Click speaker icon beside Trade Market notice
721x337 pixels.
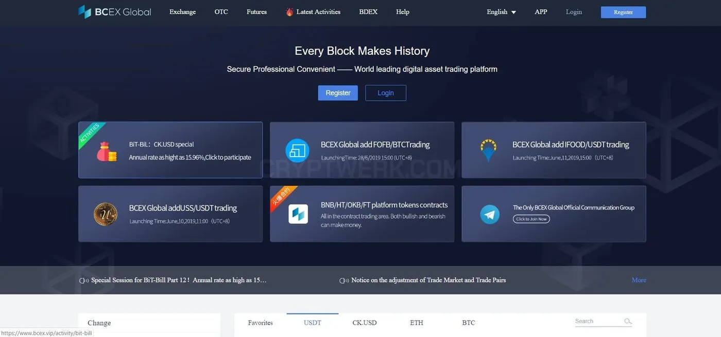coord(344,280)
